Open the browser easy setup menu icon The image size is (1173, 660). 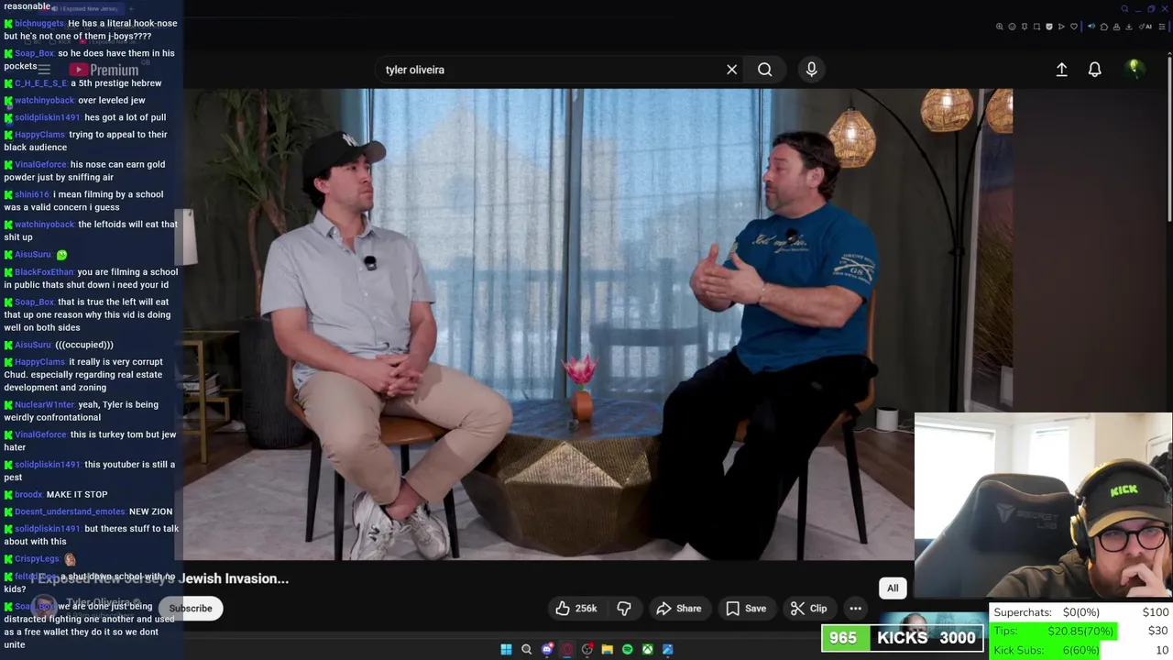coord(1161,27)
